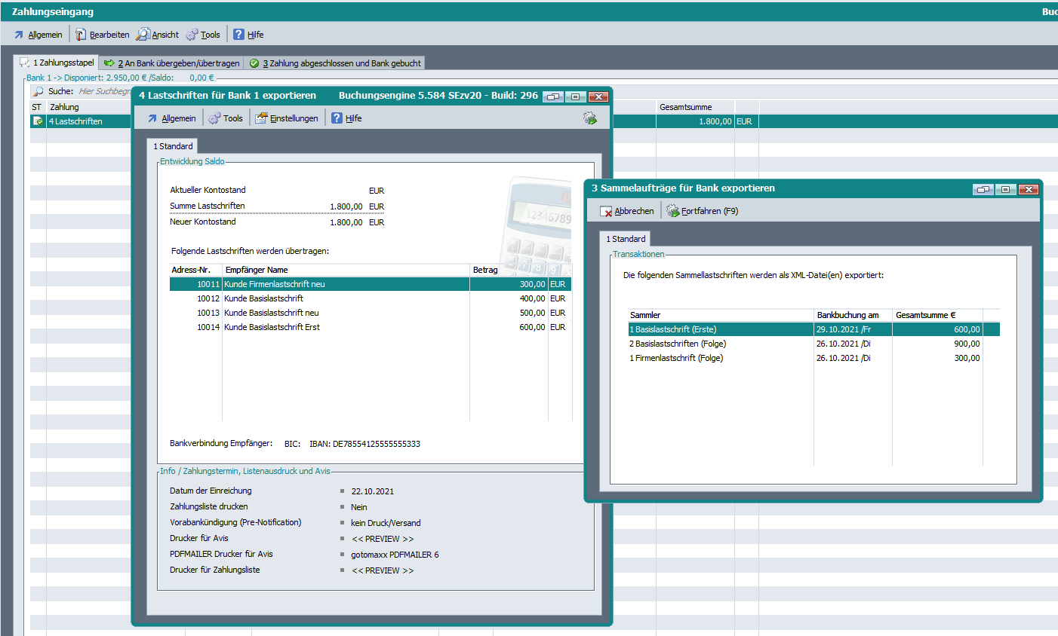Viewport: 1058px width, 636px height.
Task: Click the Abbrechen red X icon
Action: tap(606, 212)
